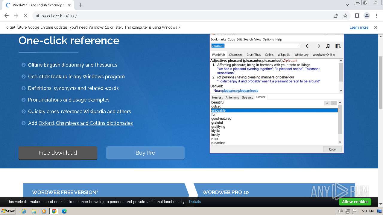The image size is (383, 215).
Task: Click the 'pleasance' derived noun link
Action: pos(230,90)
